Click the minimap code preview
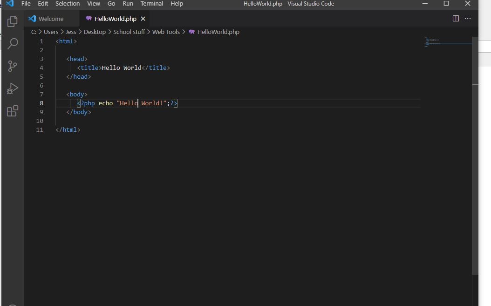The width and height of the screenshot is (491, 306). pyautogui.click(x=438, y=42)
